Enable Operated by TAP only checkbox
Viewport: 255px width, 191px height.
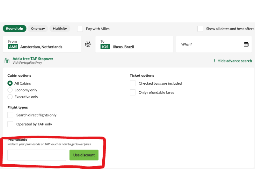pos(11,124)
